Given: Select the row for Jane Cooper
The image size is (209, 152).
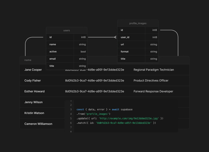Looking at the screenshot, I should (x=33, y=70).
